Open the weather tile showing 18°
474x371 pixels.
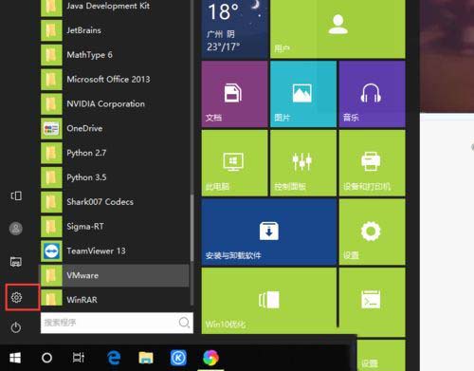pyautogui.click(x=234, y=28)
